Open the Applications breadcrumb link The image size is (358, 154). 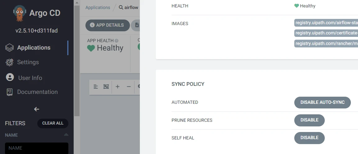point(98,7)
